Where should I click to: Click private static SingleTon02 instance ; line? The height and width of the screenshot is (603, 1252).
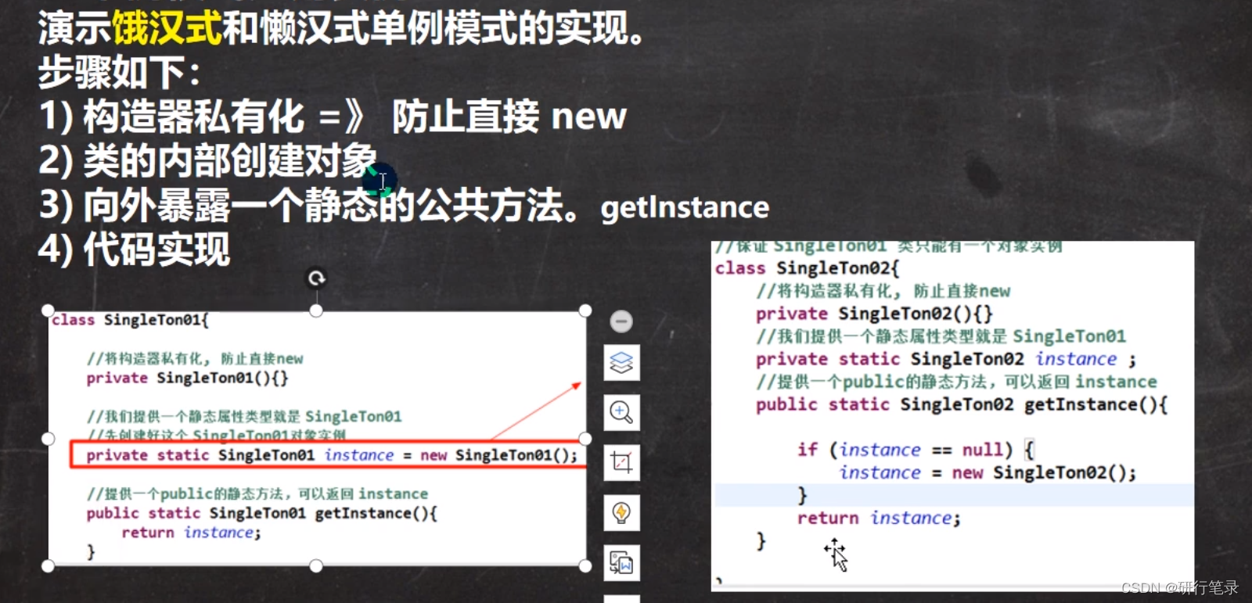[x=946, y=359]
